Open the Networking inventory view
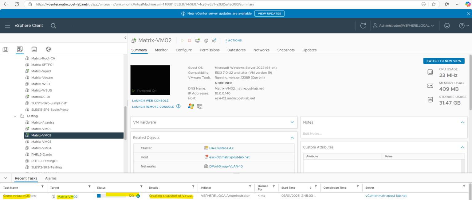Screen dimensions: 472x200 pyautogui.click(x=48, y=49)
